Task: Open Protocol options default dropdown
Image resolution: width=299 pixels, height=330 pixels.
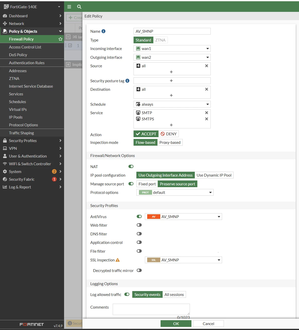Action: click(x=175, y=192)
